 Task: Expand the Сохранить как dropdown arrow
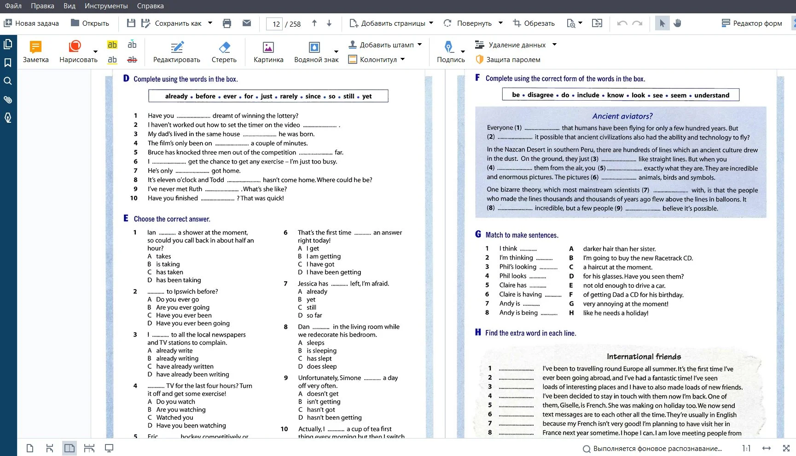(x=210, y=23)
